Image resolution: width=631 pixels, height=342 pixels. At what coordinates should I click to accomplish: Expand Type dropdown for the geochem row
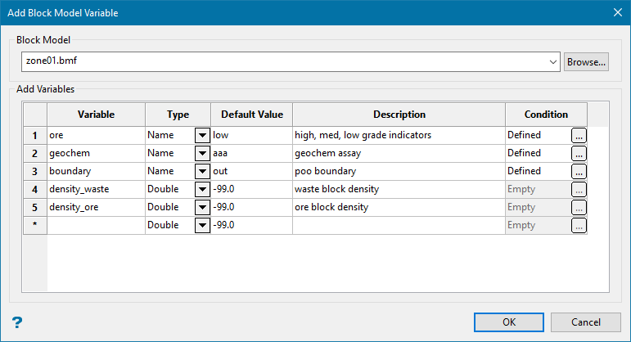201,153
